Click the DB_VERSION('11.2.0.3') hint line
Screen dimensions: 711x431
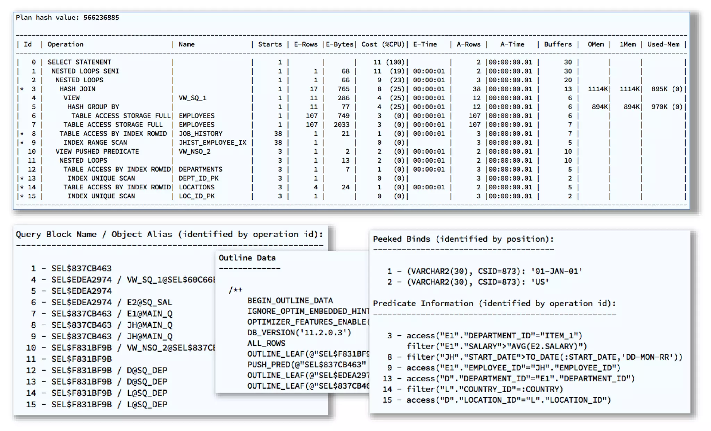pos(299,333)
